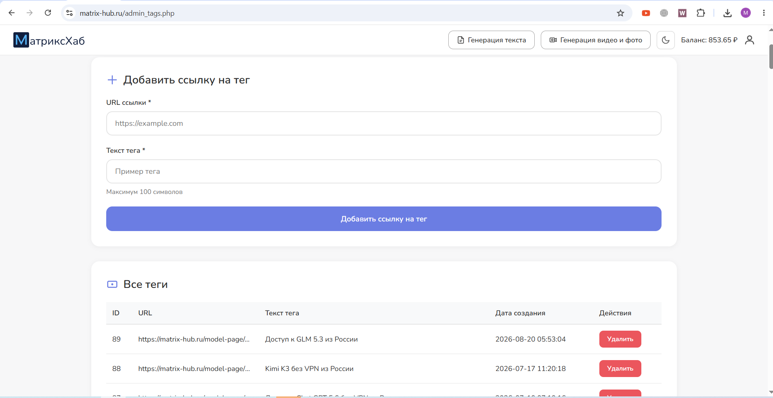The height and width of the screenshot is (398, 773).
Task: Click tag text Доступ к GLM 5.3 из России
Action: click(311, 339)
